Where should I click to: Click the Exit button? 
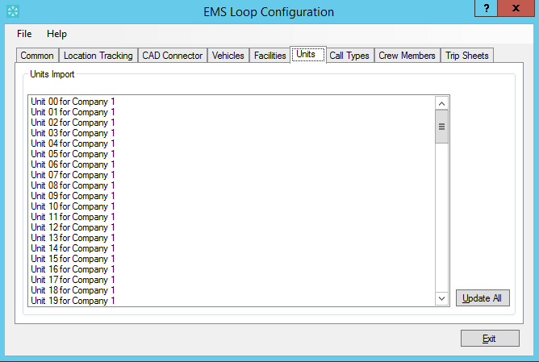[490, 339]
